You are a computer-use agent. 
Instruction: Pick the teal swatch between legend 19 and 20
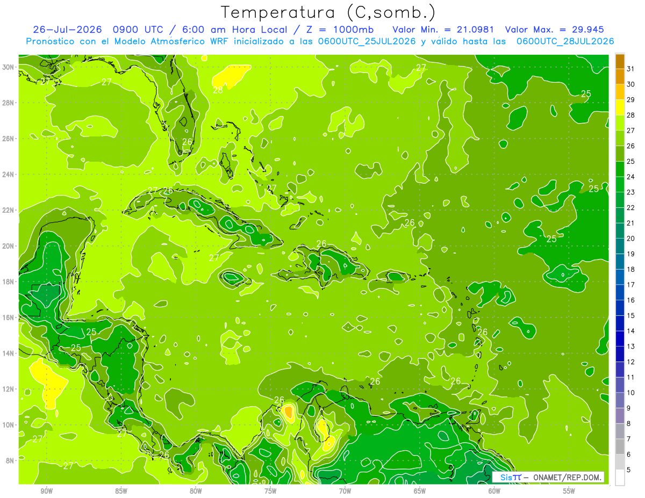tap(620, 246)
